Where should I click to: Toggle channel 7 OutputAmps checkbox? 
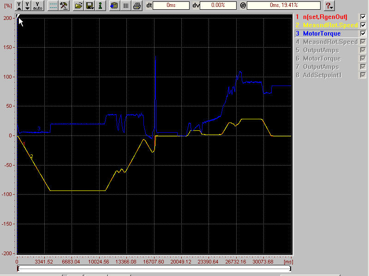(x=363, y=67)
